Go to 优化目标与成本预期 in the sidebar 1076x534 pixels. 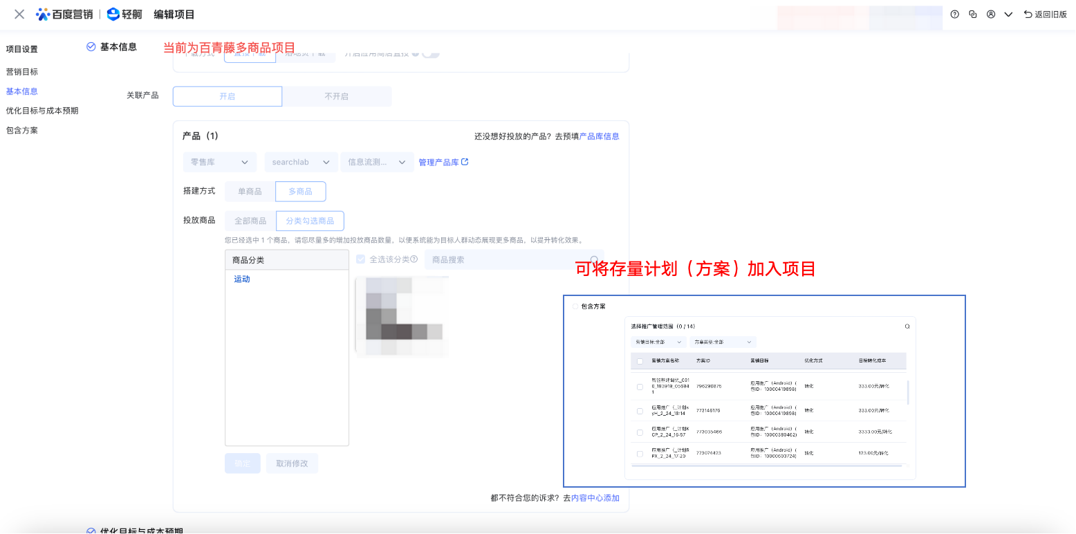42,111
